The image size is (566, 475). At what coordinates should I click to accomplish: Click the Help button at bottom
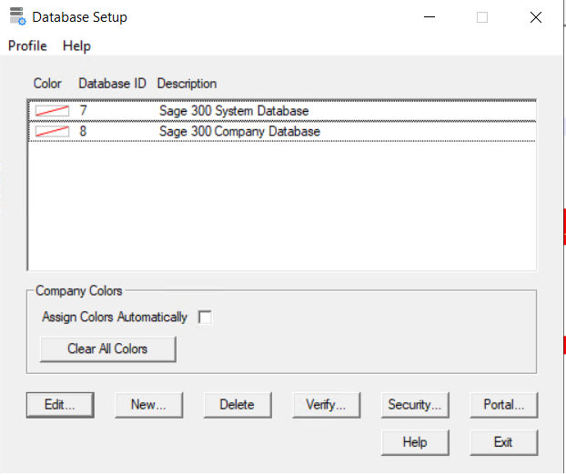coord(415,442)
